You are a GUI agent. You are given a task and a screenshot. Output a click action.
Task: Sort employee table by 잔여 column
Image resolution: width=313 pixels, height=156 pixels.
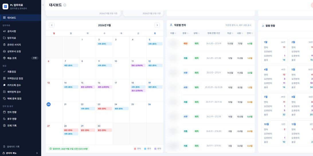point(250,33)
